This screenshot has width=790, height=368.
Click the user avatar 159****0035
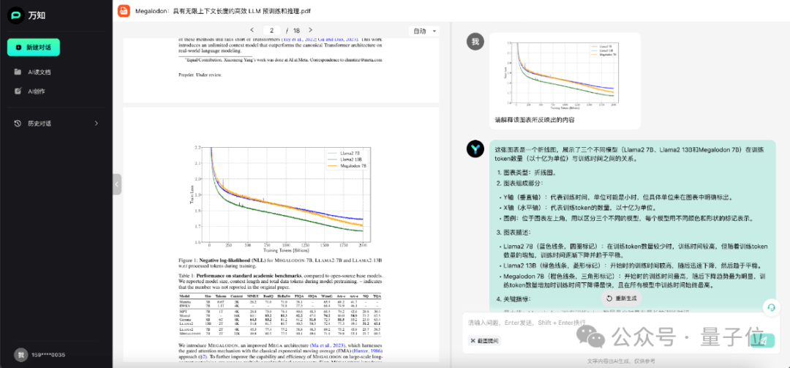point(20,354)
